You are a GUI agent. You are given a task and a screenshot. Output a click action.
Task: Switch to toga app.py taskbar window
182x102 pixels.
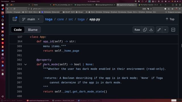(38, 101)
